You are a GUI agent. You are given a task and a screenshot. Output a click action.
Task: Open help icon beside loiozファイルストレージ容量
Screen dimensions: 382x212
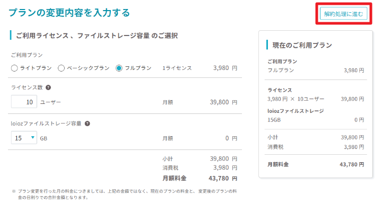tap(87, 123)
